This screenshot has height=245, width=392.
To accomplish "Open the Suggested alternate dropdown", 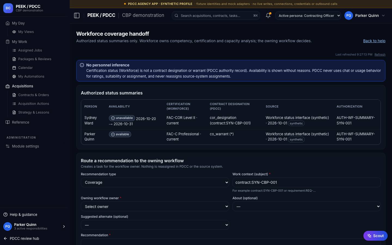I will tap(155, 225).
